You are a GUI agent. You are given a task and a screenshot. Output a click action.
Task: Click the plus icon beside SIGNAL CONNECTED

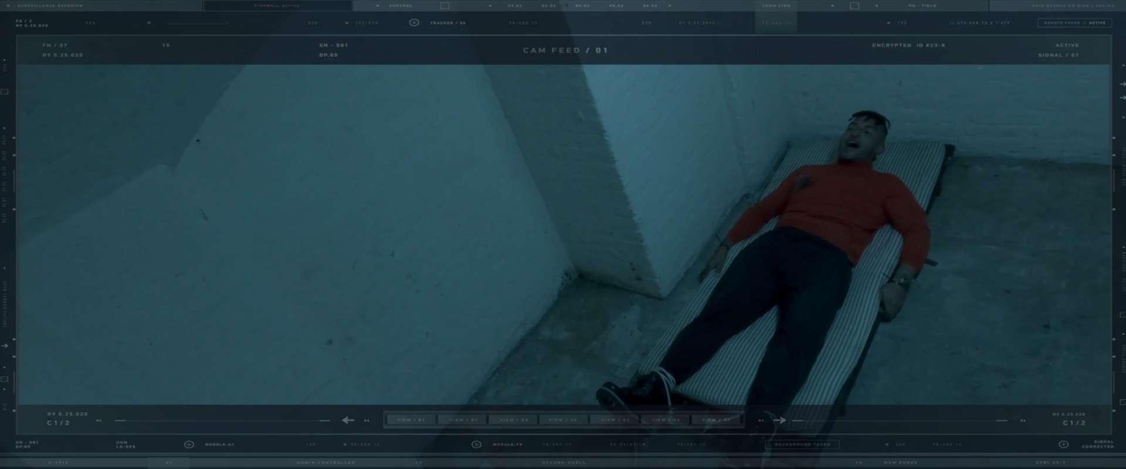coord(1063,444)
